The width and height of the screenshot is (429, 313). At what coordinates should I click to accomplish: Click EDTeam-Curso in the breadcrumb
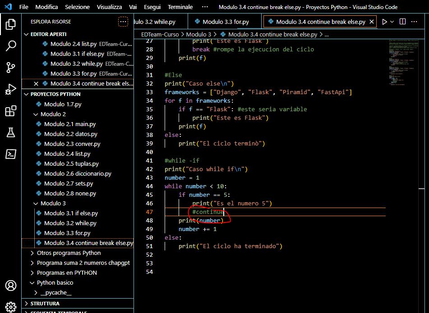160,34
